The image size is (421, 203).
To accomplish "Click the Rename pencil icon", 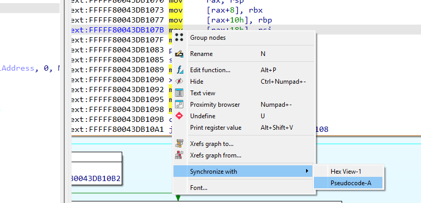I will [x=179, y=54].
